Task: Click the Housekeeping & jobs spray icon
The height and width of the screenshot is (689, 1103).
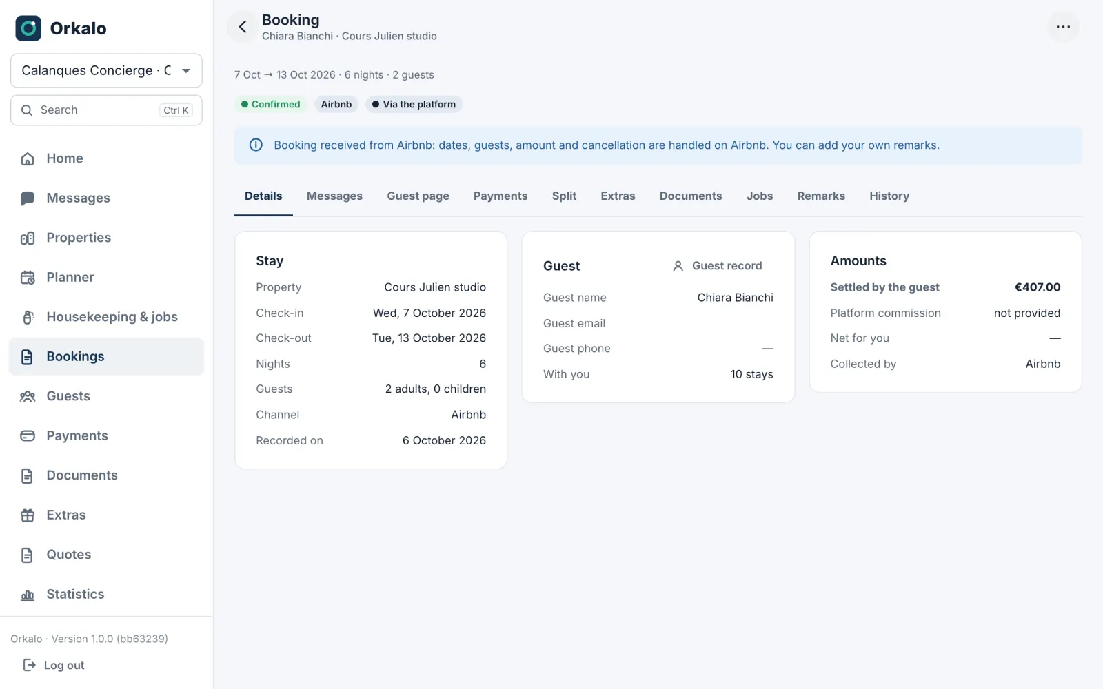Action: pos(28,317)
